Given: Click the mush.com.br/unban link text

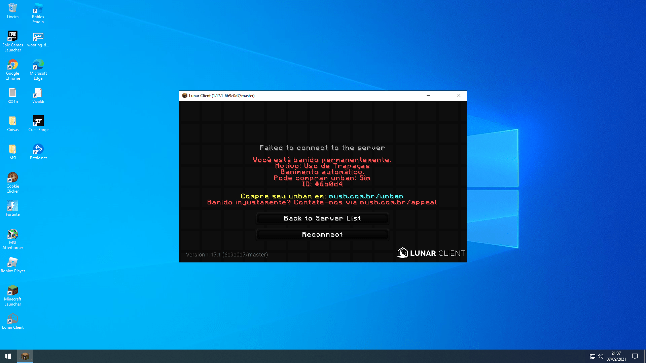Looking at the screenshot, I should pos(366,196).
